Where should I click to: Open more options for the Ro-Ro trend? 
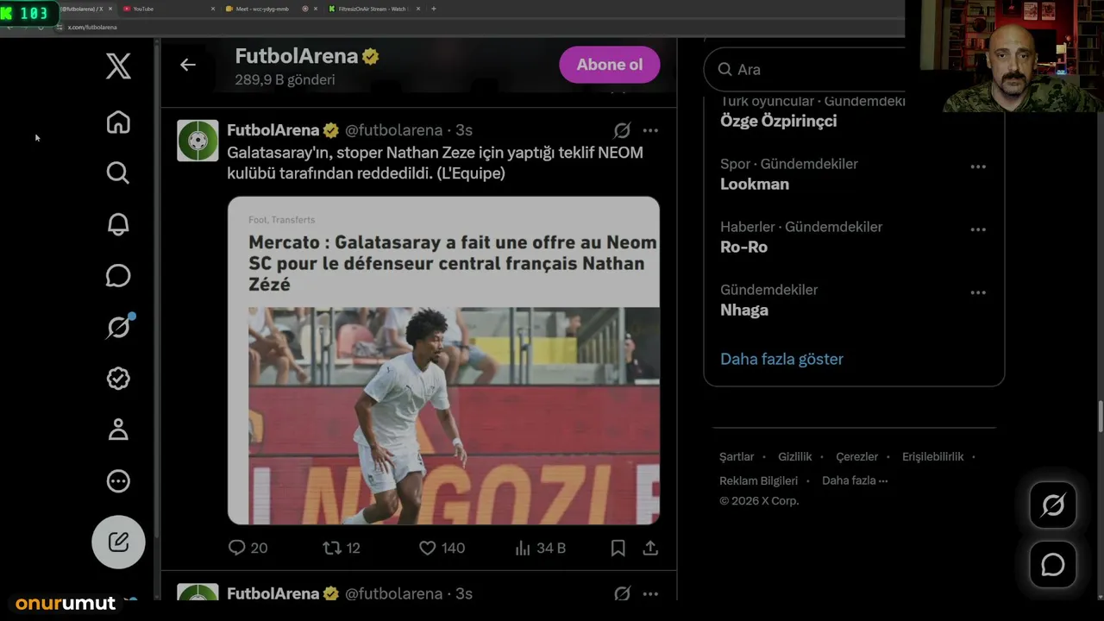click(x=978, y=229)
